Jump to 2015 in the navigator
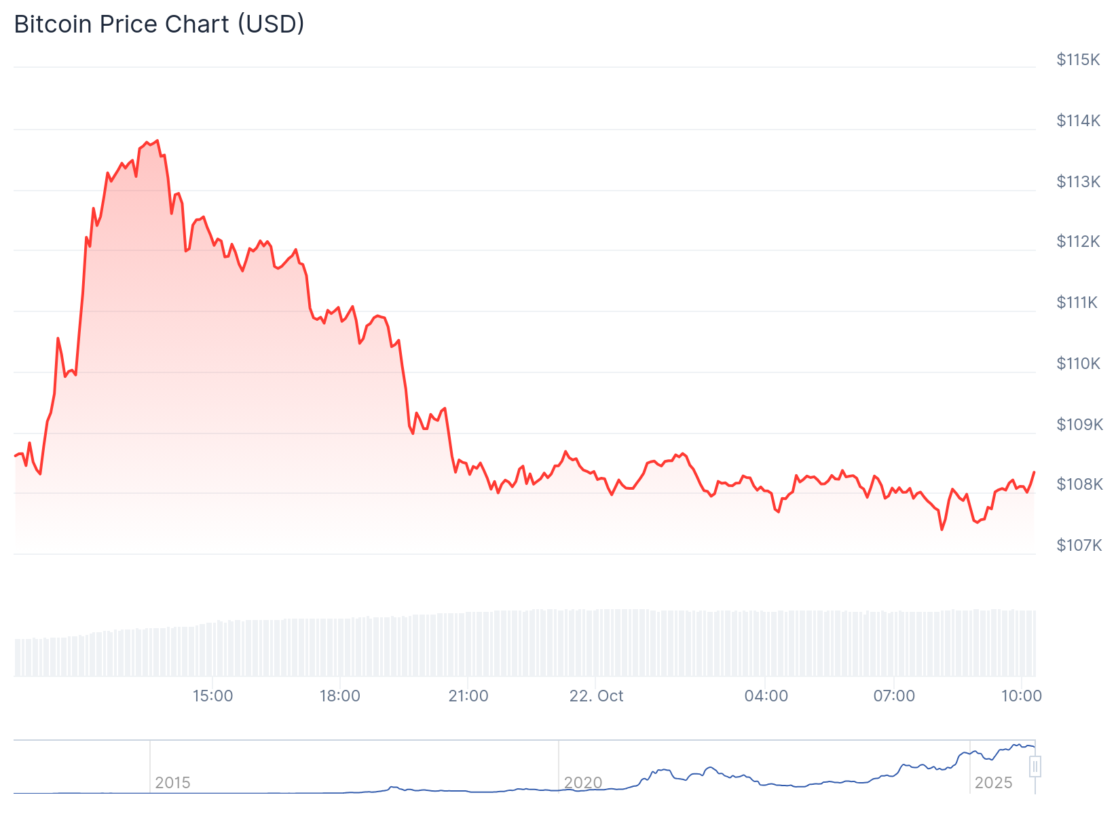Viewport: 1116px width, 814px height. click(x=172, y=783)
